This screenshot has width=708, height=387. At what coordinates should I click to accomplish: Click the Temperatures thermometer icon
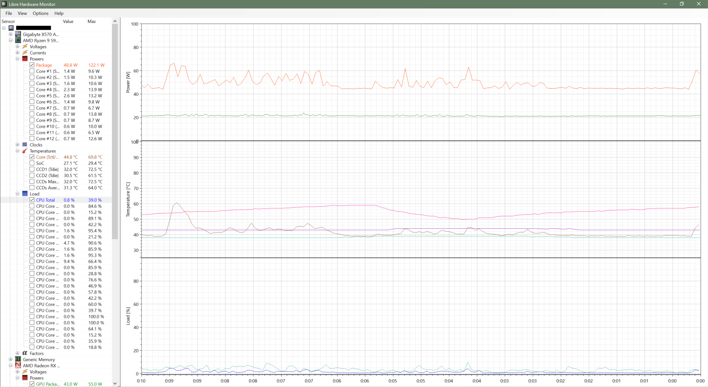point(25,151)
